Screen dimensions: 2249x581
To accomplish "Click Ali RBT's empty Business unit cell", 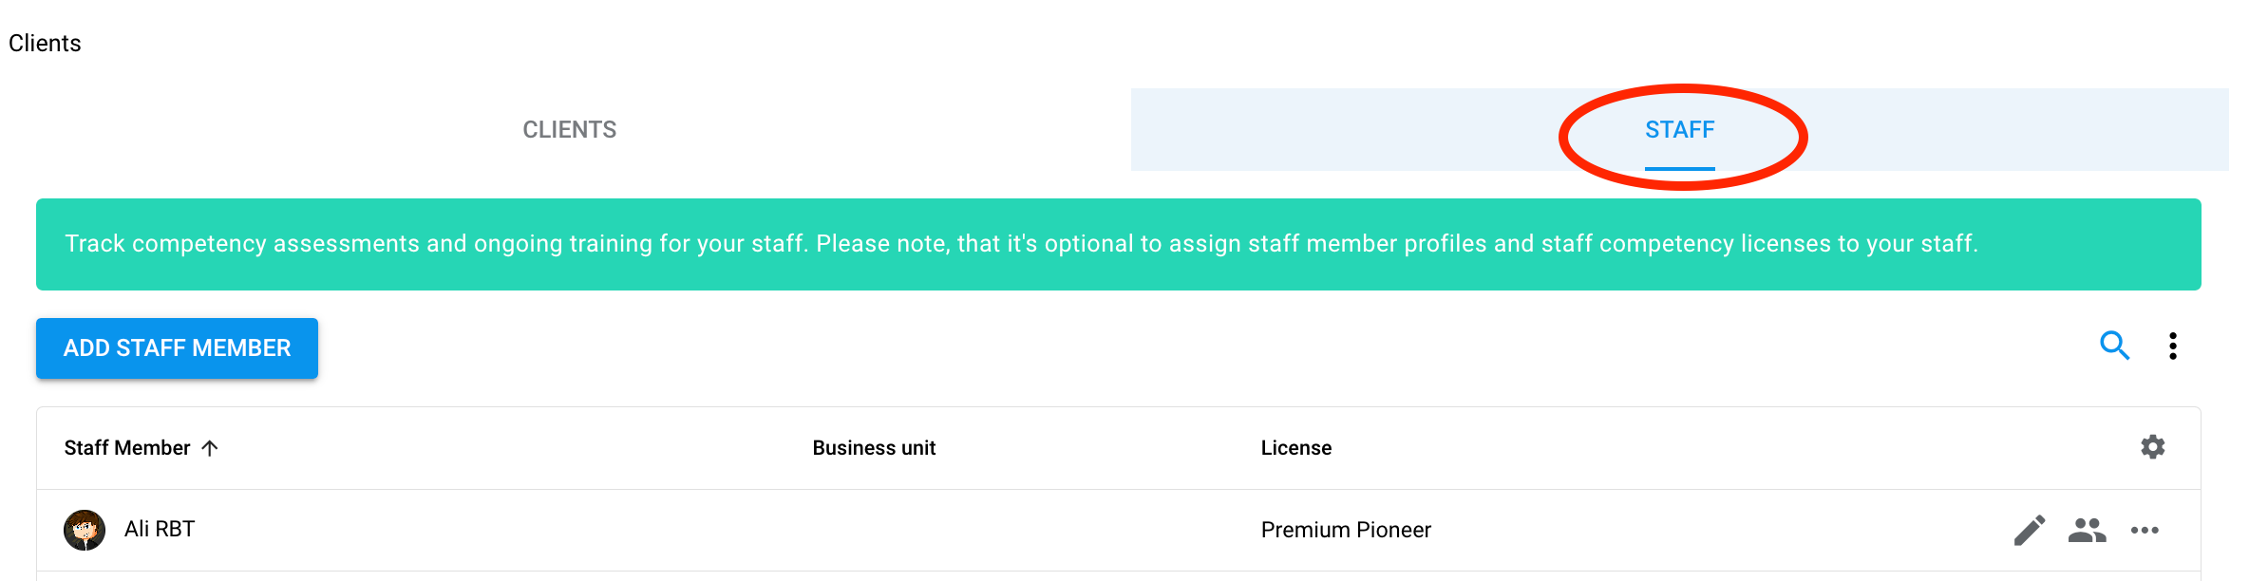I will pos(874,530).
